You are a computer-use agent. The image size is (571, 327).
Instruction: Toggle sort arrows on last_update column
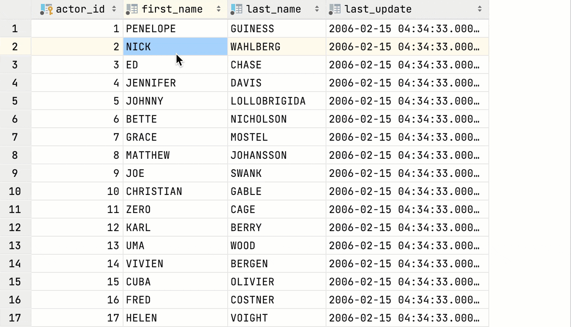[x=480, y=9]
